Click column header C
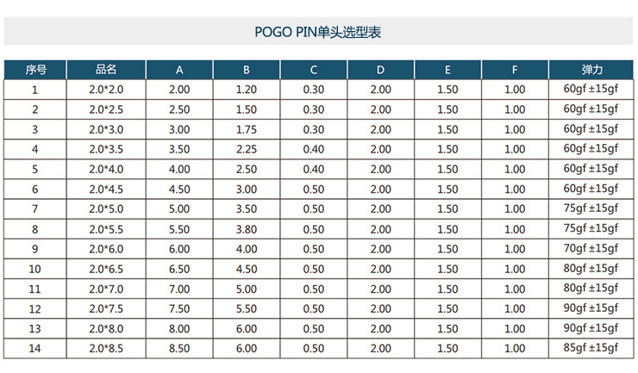This screenshot has height=373, width=638. pos(314,69)
